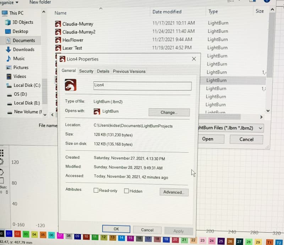Image resolution: width=284 pixels, height=245 pixels.
Task: Select the 04 yellow palette swatch
Action: (x=34, y=234)
